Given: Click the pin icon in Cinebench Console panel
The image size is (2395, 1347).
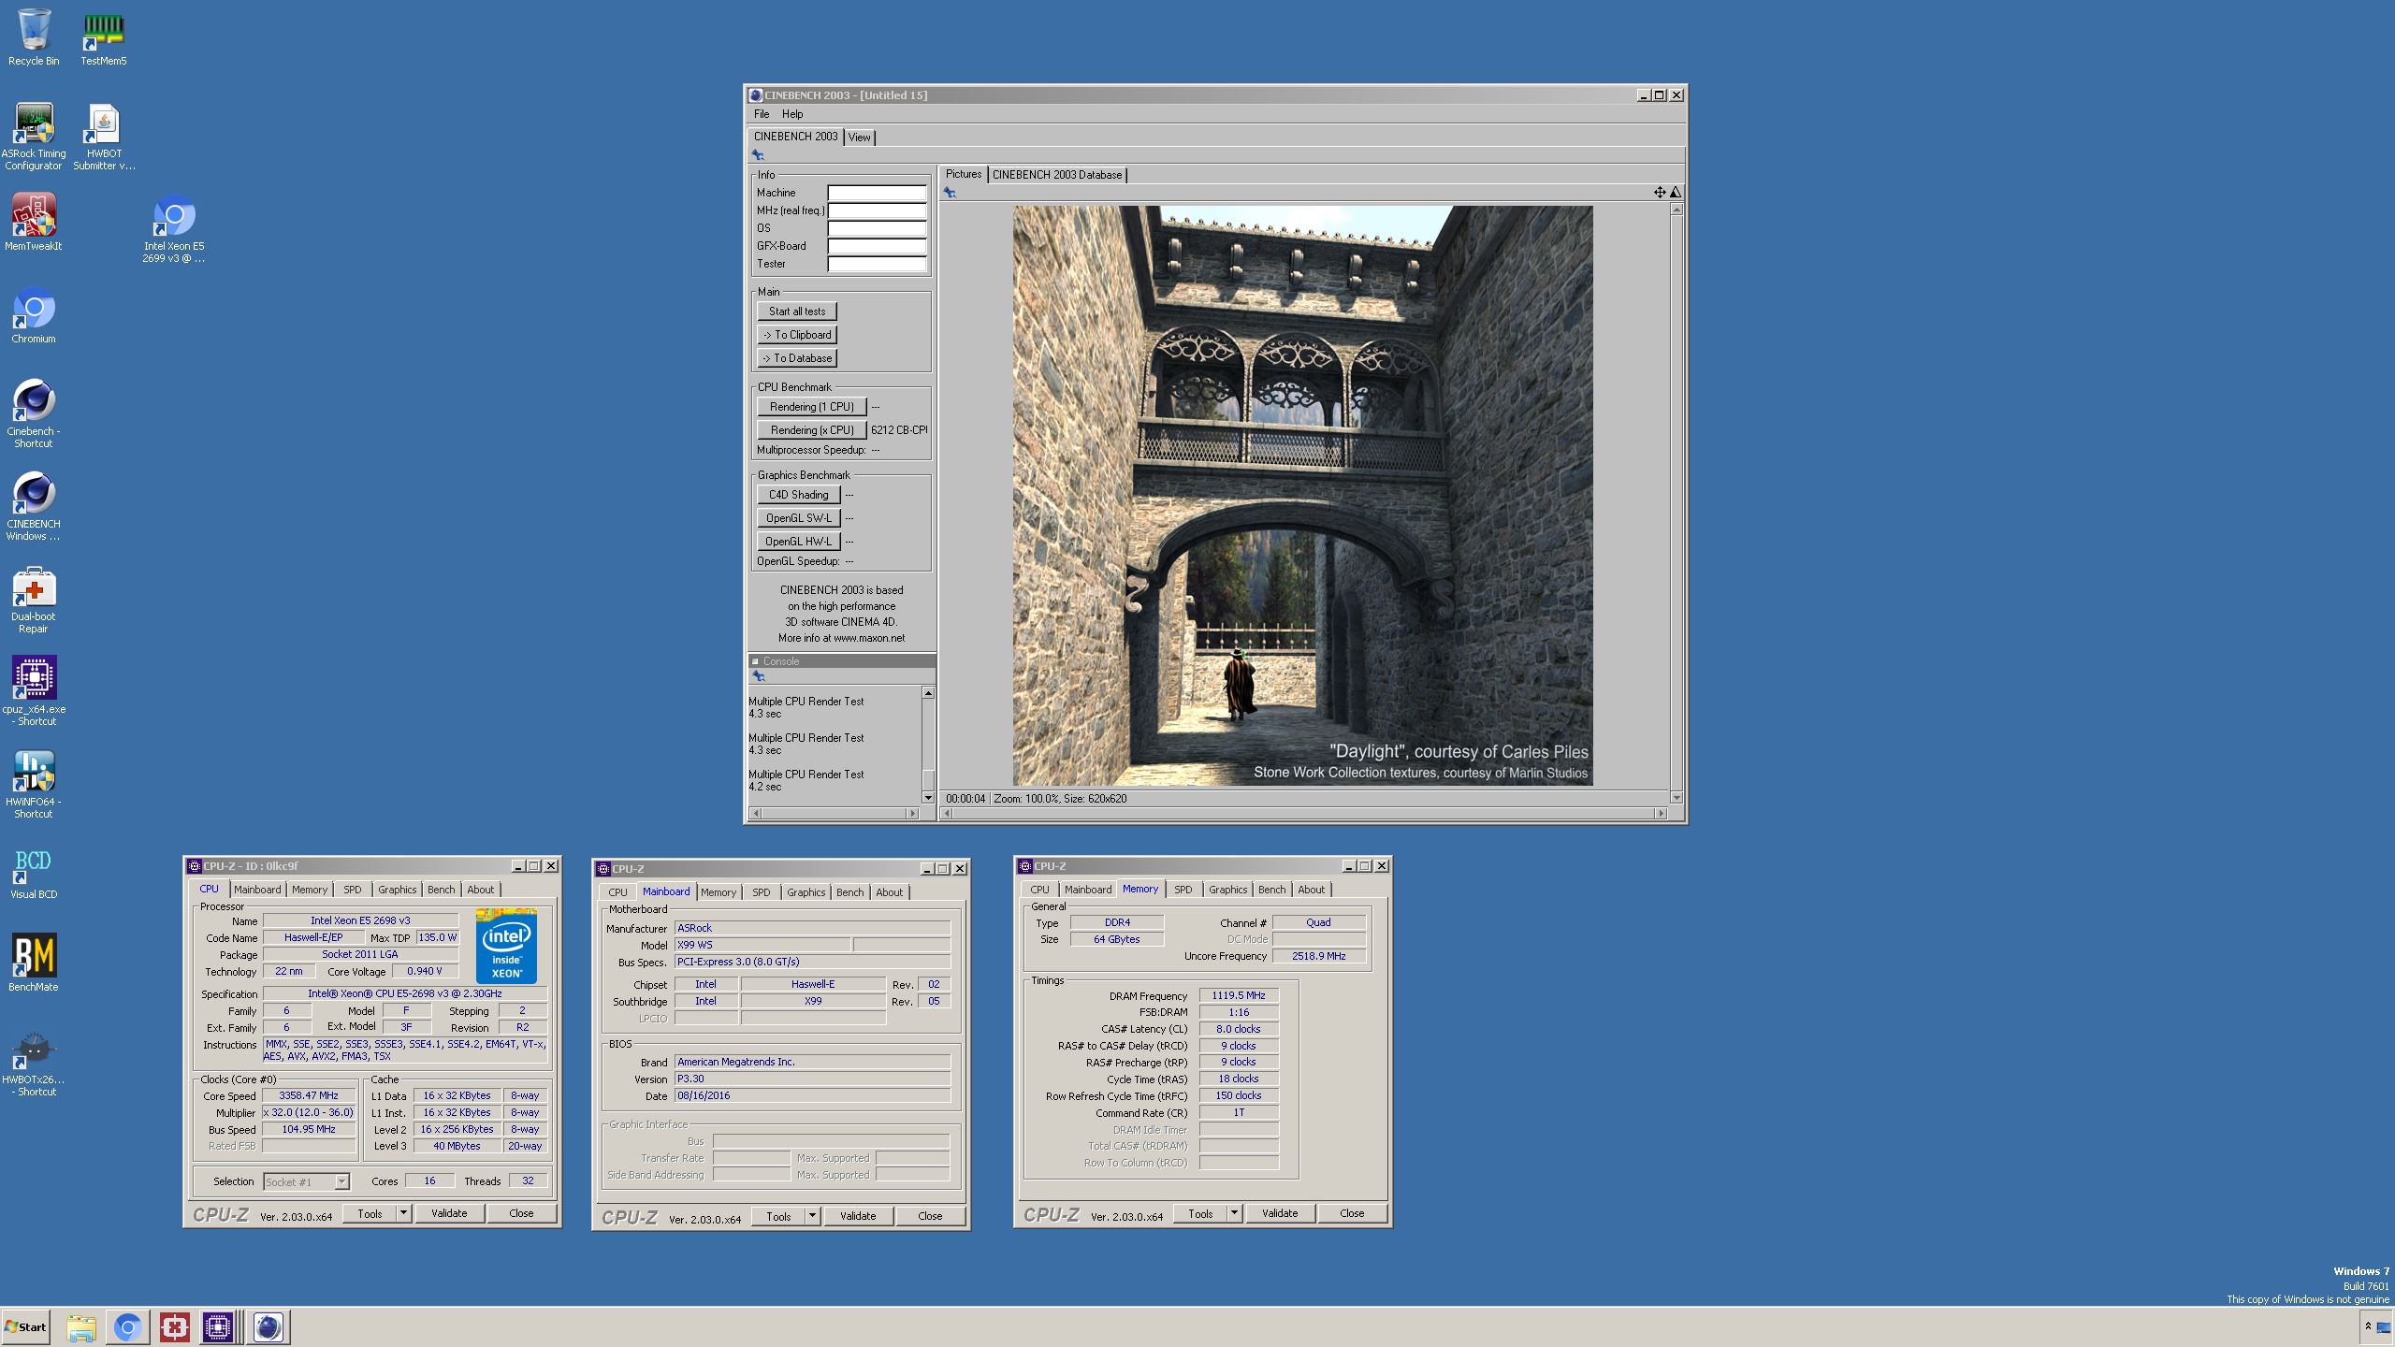Looking at the screenshot, I should click(x=759, y=676).
